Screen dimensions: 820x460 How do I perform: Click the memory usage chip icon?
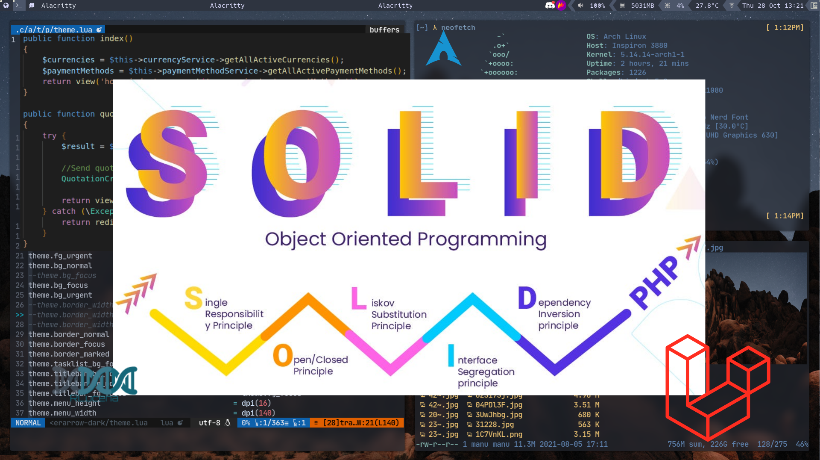pos(622,6)
